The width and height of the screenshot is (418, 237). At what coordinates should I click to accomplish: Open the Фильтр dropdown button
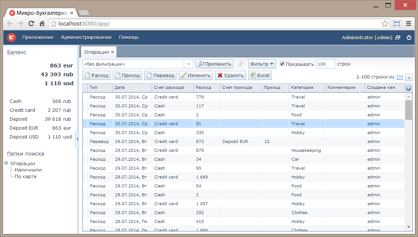coord(262,64)
